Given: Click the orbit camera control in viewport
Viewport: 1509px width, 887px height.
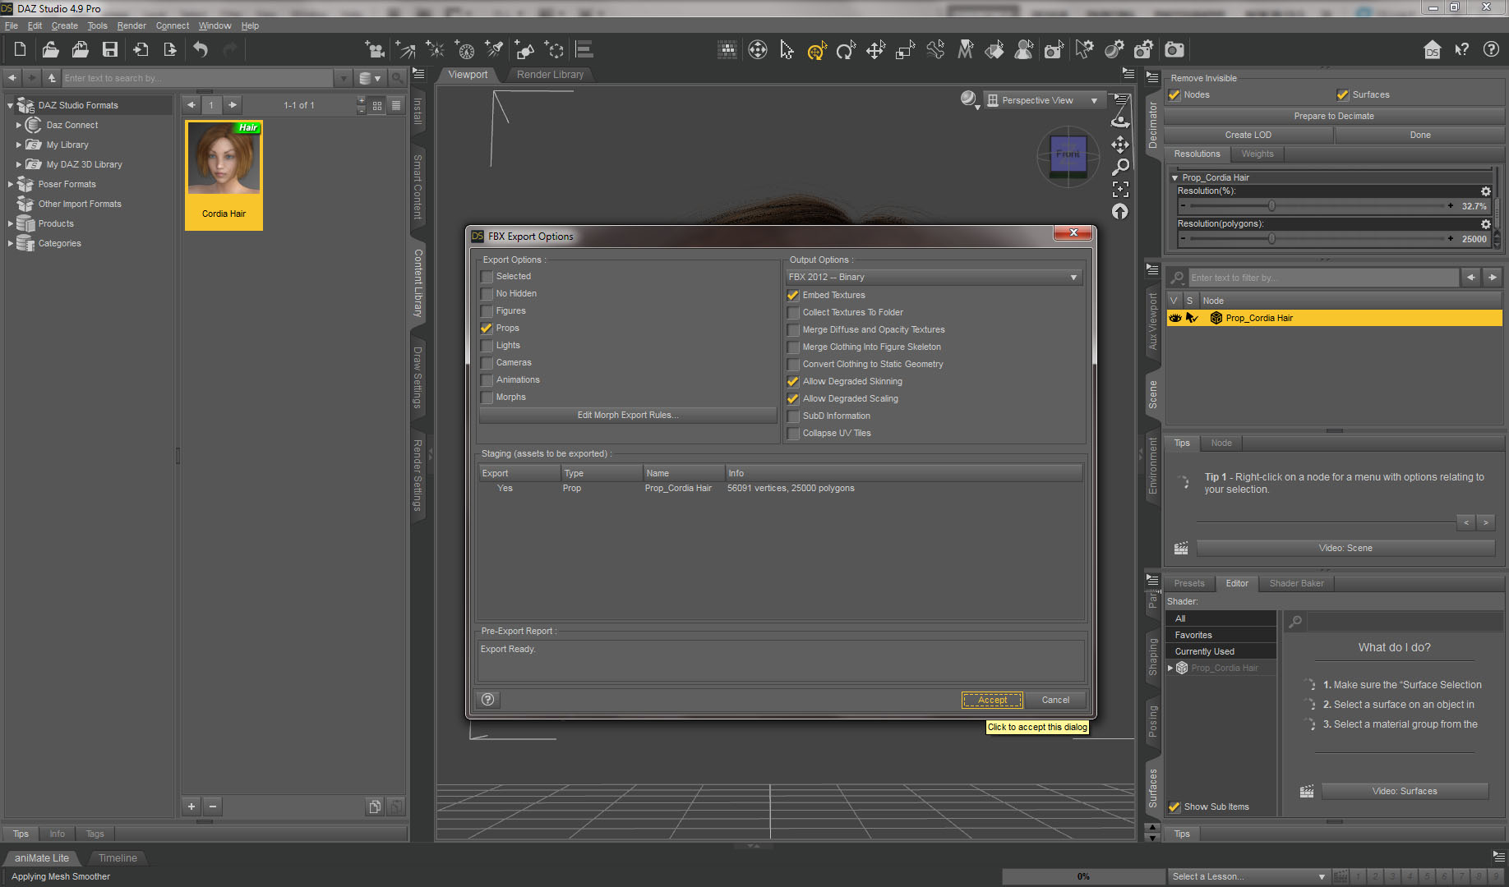Looking at the screenshot, I should point(1119,121).
